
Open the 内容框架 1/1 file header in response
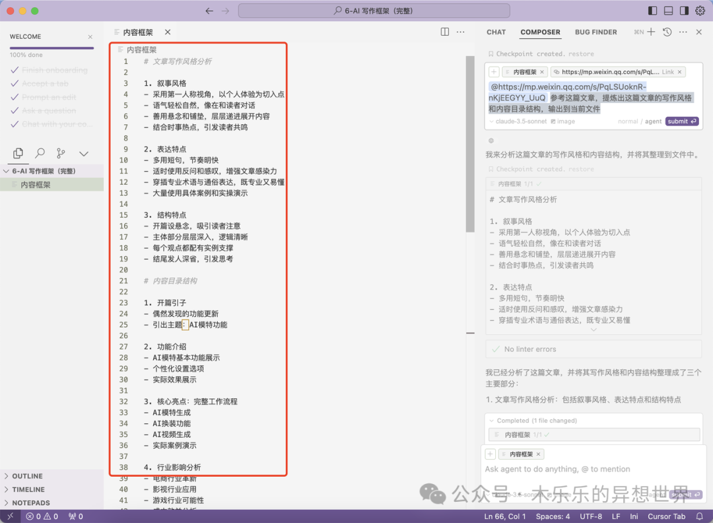point(594,184)
